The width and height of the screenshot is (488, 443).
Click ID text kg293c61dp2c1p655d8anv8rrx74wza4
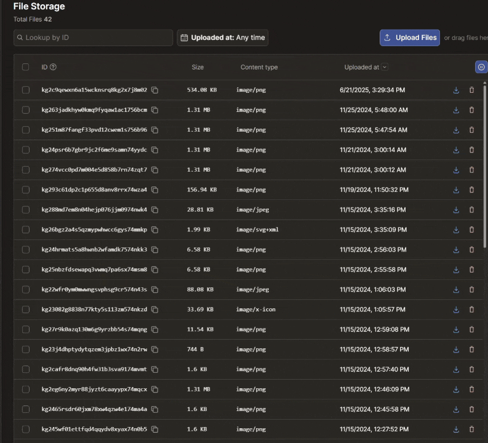point(94,190)
